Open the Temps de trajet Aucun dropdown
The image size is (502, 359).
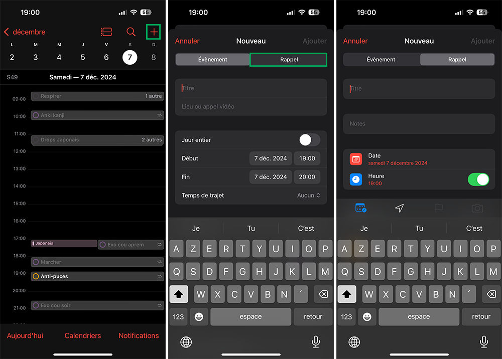(x=308, y=196)
